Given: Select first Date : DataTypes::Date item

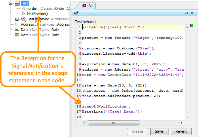Looking at the screenshot, I should point(40,30).
